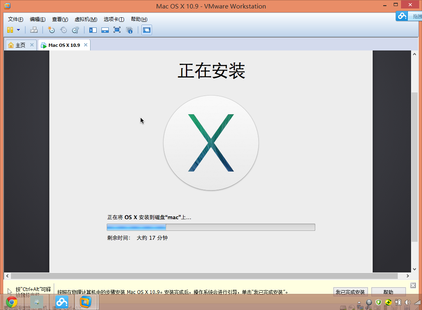Click the vertical scrollbar thumb
The height and width of the screenshot is (310, 422).
414,167
